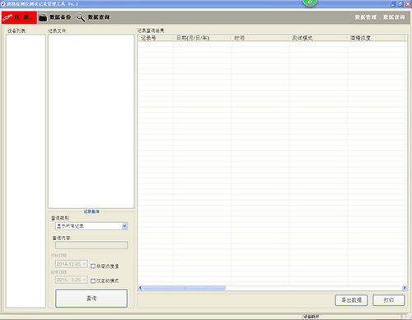
Task: Click the red highlighted toolbar item with chart icon
Action: [19, 17]
